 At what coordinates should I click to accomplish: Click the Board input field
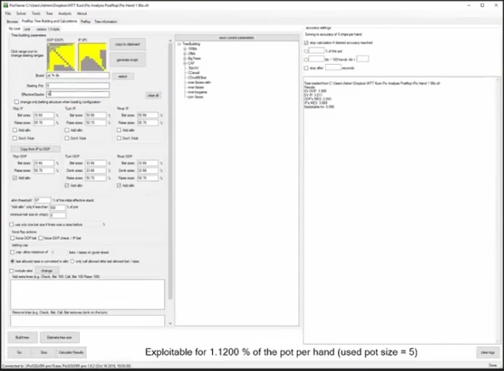[x=77, y=76]
